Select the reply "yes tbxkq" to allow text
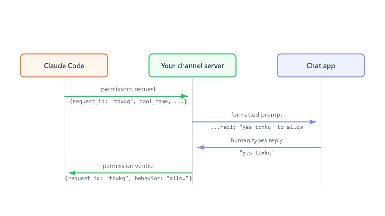This screenshot has height=216, width=385. coord(257,127)
